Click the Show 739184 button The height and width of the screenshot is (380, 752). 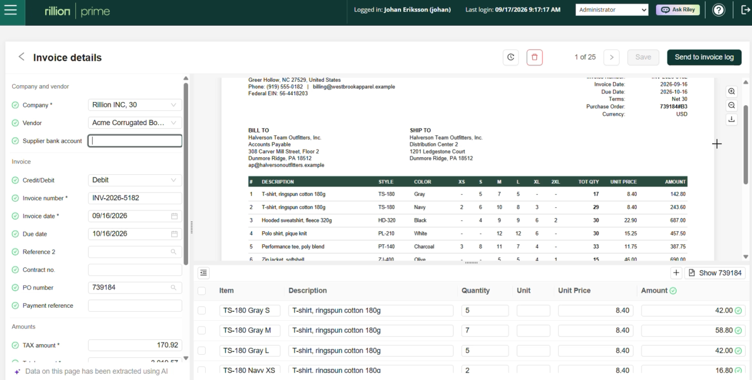pyautogui.click(x=715, y=273)
